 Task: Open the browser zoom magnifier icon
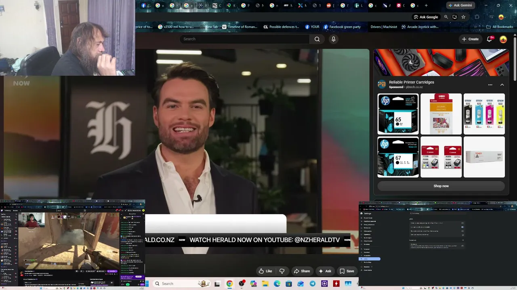[446, 17]
